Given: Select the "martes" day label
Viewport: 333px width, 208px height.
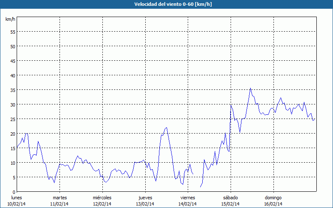Looking at the screenshot, I should [x=60, y=198].
